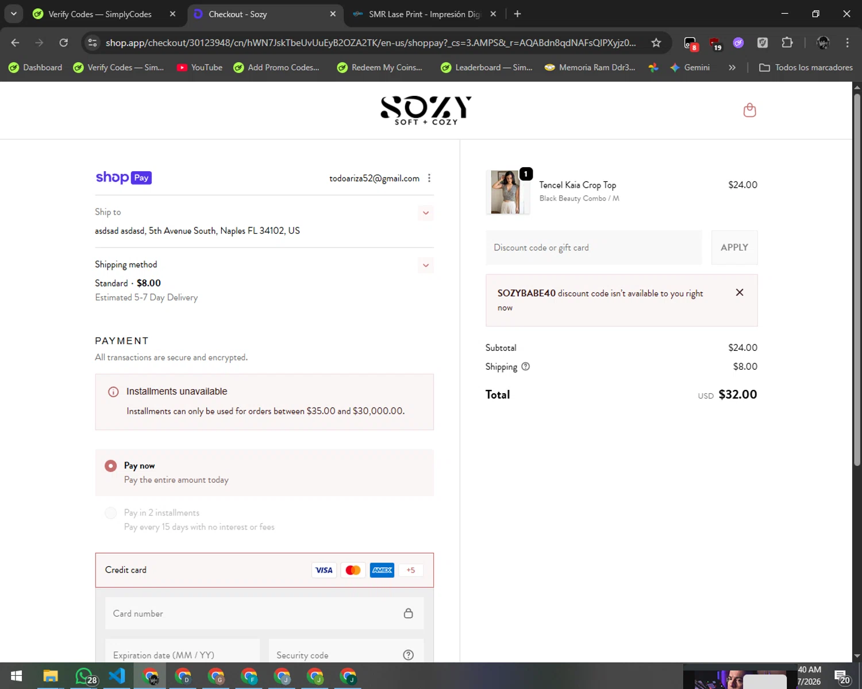Open File Explorer from the taskbar
This screenshot has height=689, width=862.
pyautogui.click(x=51, y=676)
